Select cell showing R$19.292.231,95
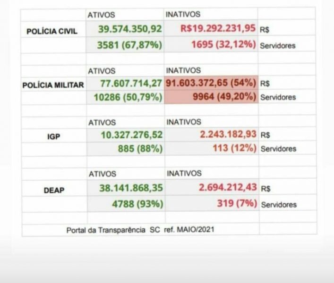334x283 pixels. pos(211,28)
